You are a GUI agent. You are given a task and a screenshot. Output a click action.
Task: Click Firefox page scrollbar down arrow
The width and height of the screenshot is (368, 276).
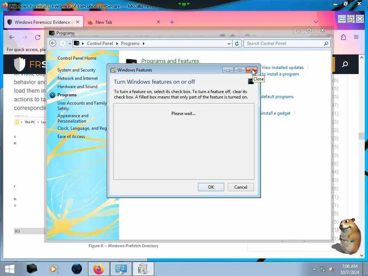point(362,255)
